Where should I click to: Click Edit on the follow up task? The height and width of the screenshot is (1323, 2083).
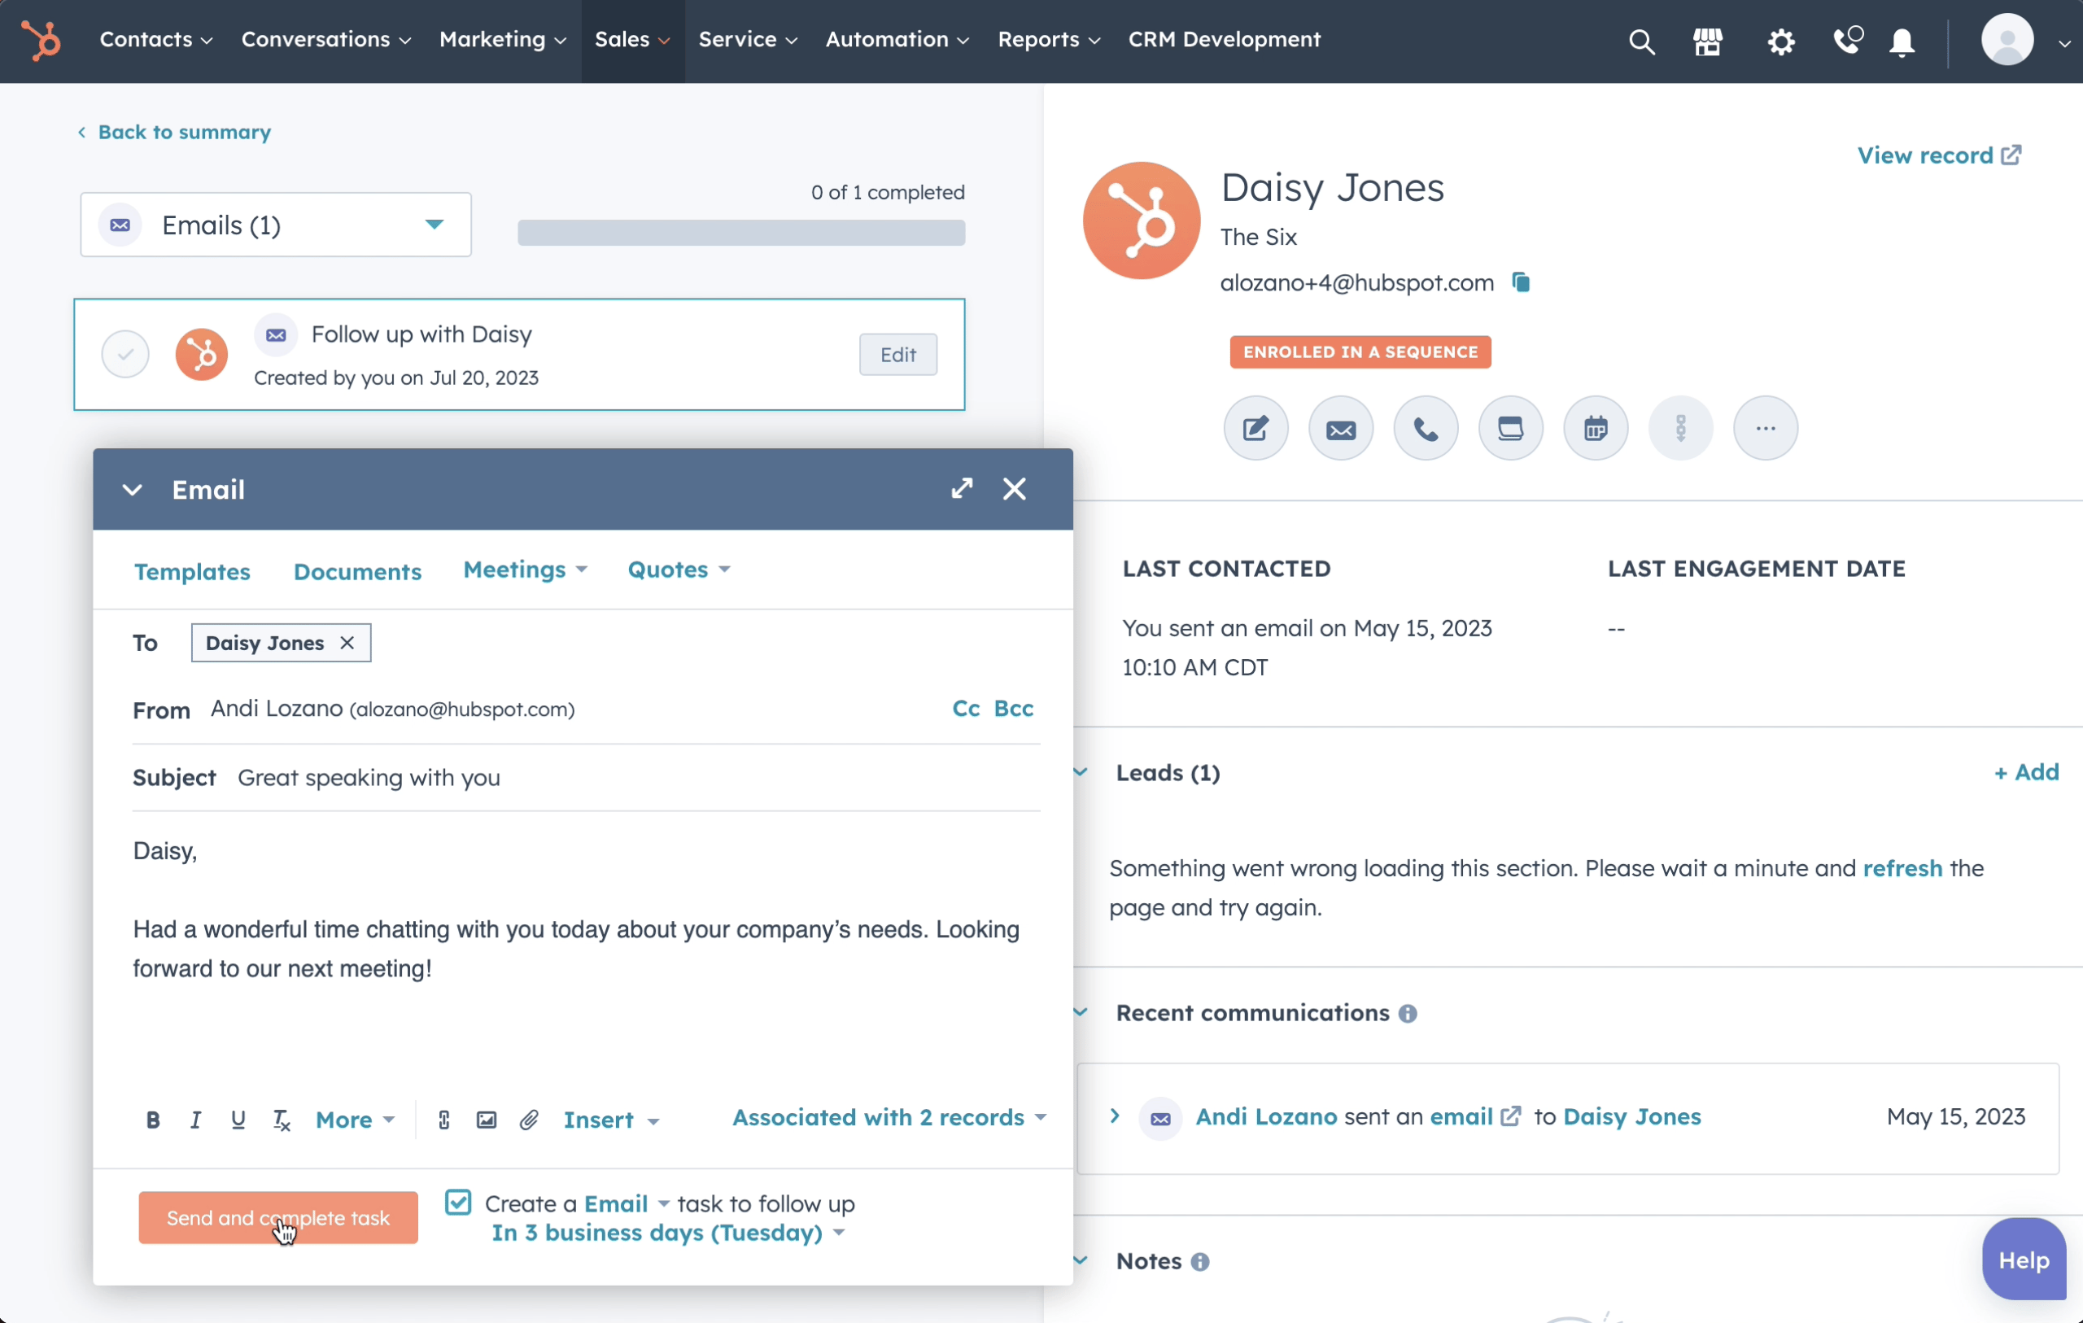pos(897,354)
